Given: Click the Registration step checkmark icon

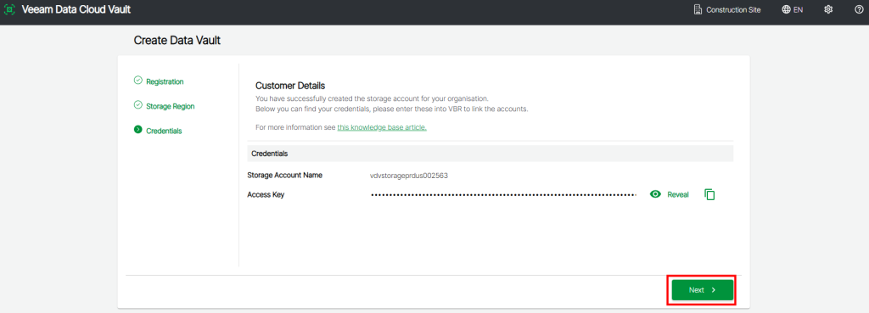Looking at the screenshot, I should 138,81.
